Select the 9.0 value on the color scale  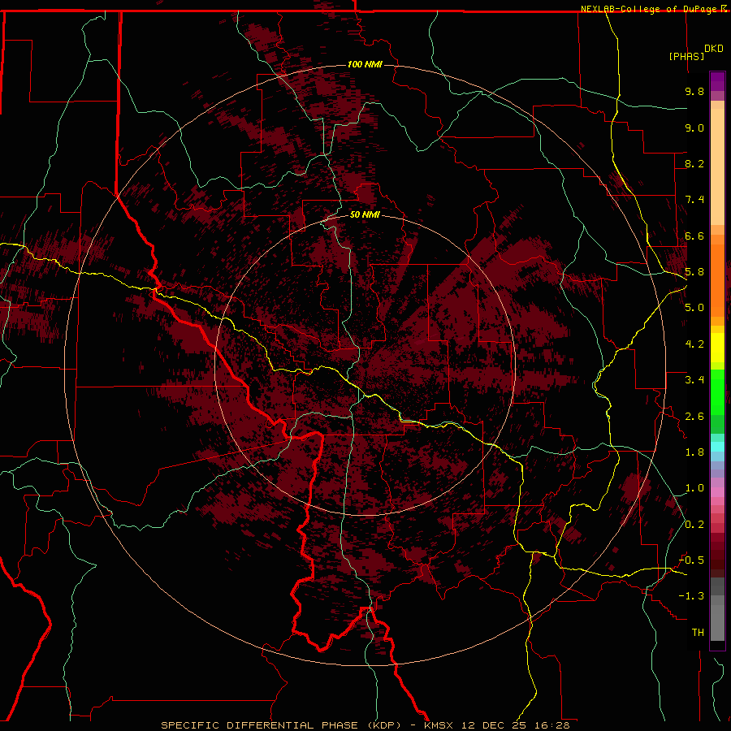(x=694, y=128)
